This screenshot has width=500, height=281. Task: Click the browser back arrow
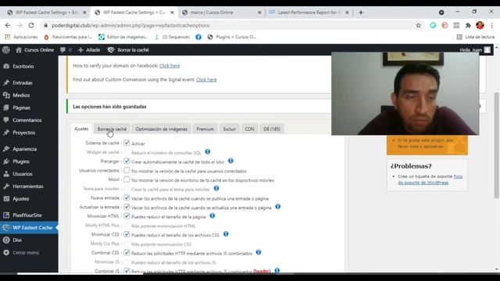click(8, 26)
